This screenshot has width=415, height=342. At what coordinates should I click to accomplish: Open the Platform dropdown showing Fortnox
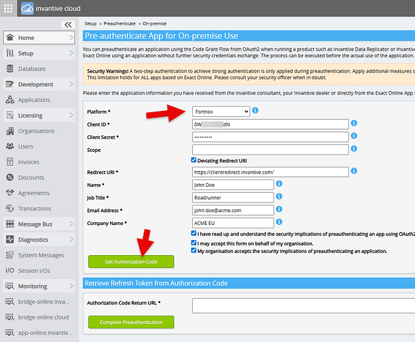coord(221,111)
